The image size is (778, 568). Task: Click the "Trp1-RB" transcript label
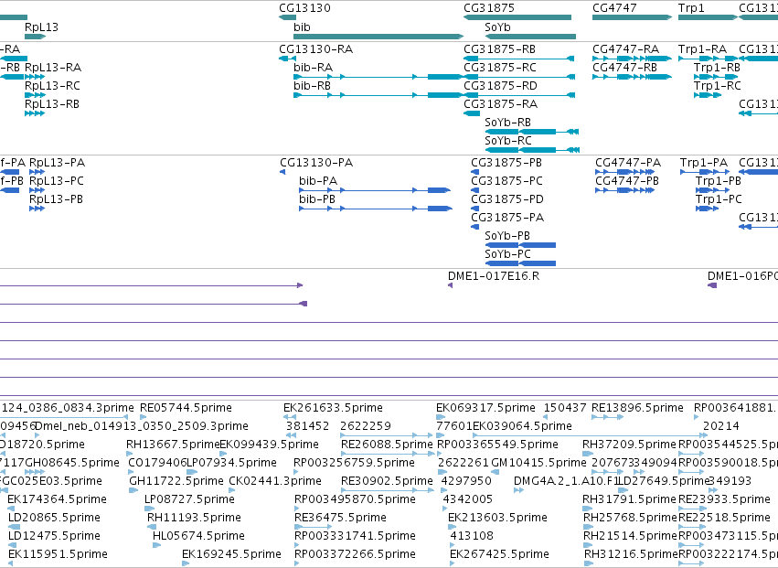tap(718, 68)
